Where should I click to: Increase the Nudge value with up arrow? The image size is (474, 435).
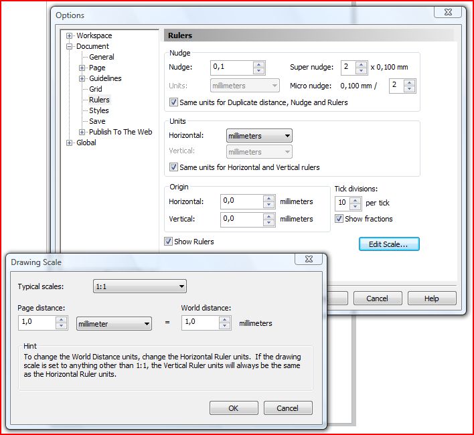coord(259,65)
